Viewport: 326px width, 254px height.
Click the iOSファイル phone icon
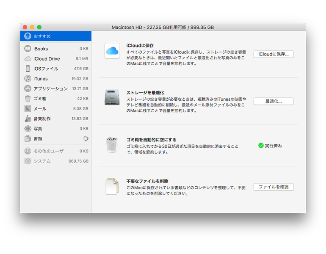pyautogui.click(x=28, y=69)
